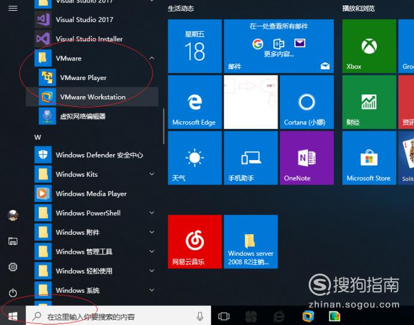Open the VMware Workstation taskbar icon
Image resolution: width=414 pixels, height=325 pixels.
coord(308,316)
